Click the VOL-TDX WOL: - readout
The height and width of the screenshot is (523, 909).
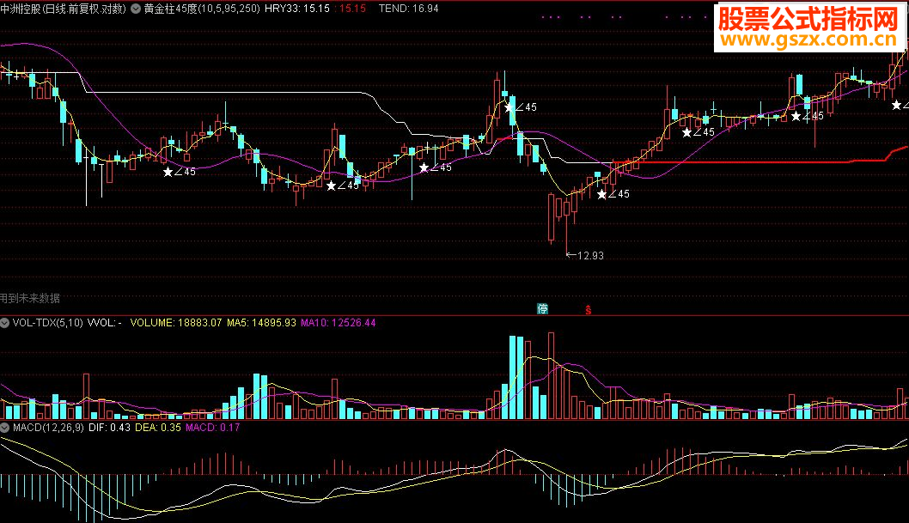pos(104,323)
